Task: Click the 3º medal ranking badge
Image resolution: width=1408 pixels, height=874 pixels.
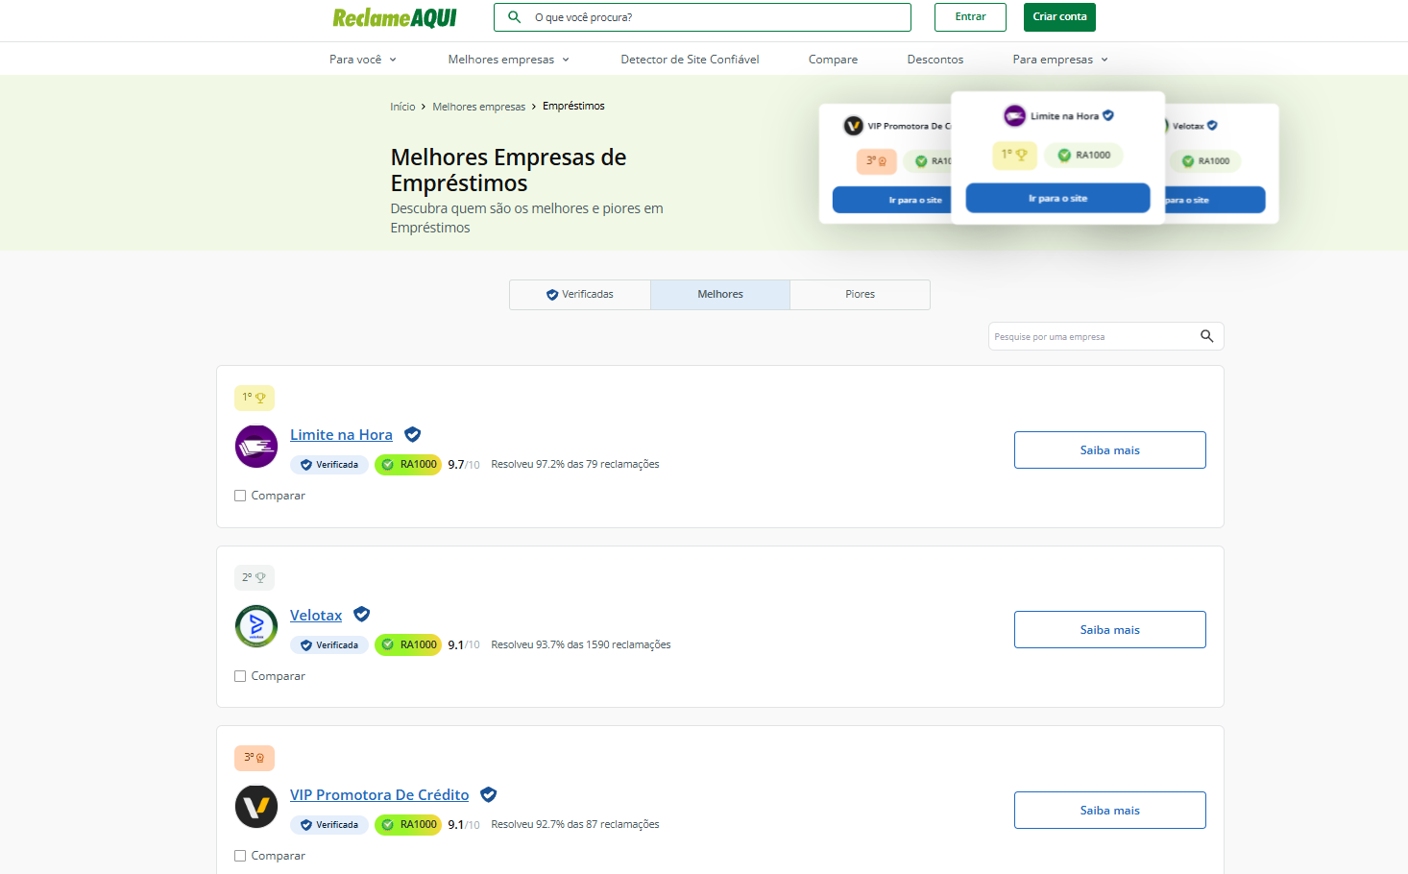Action: [255, 758]
